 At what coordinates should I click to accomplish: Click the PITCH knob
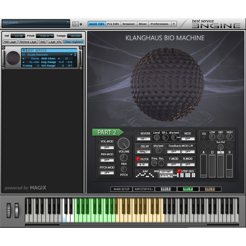123,169
